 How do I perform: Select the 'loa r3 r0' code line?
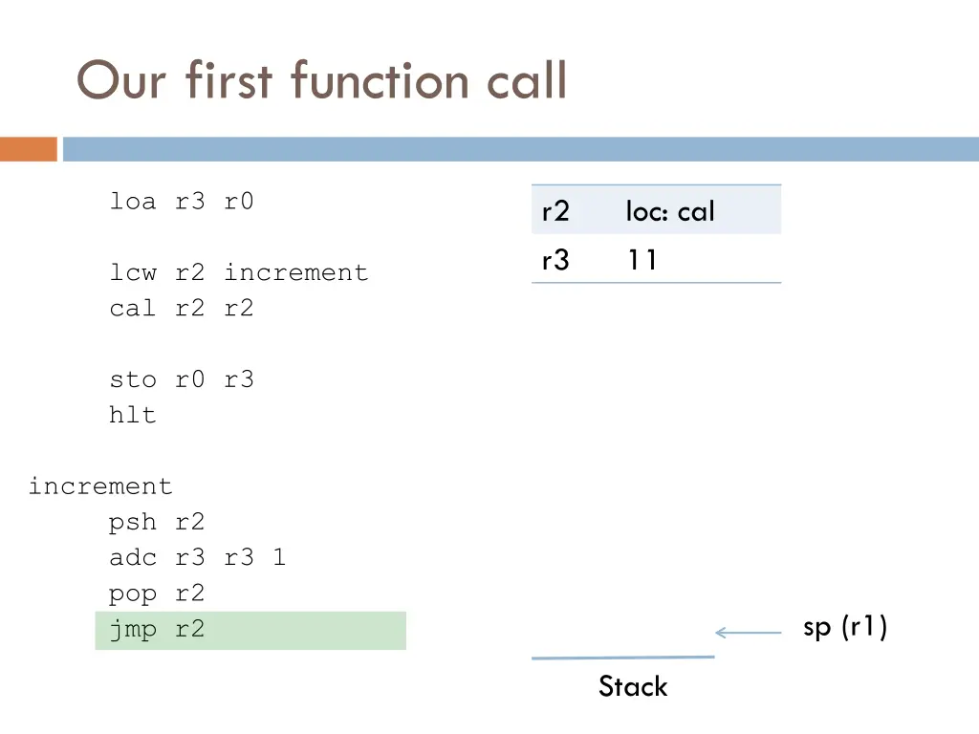[182, 202]
